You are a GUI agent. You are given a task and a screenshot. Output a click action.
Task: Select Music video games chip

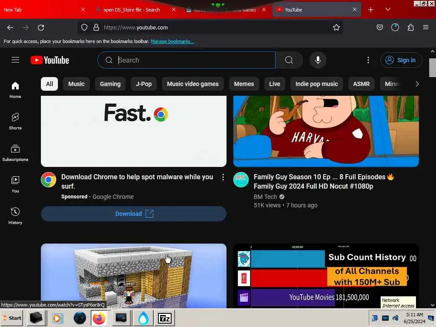(193, 84)
